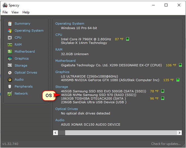Click the horizontal scrollbar right arrow
Viewport: 186px width, 148px height.
179,133
